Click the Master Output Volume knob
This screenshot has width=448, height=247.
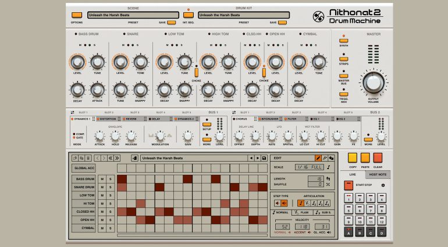click(372, 83)
